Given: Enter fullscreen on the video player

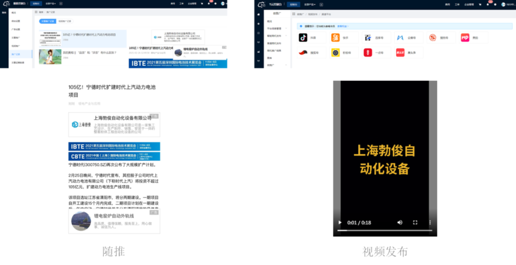Looking at the screenshot, I should (415, 222).
